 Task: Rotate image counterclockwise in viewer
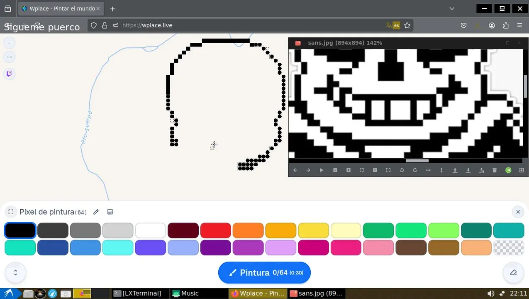click(x=402, y=170)
